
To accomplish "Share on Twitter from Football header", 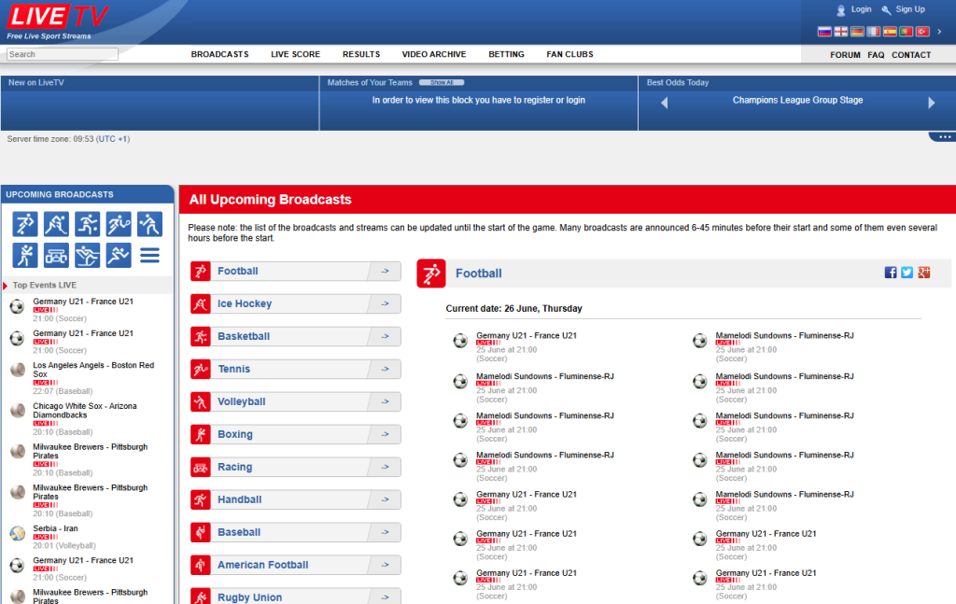I will [x=907, y=273].
